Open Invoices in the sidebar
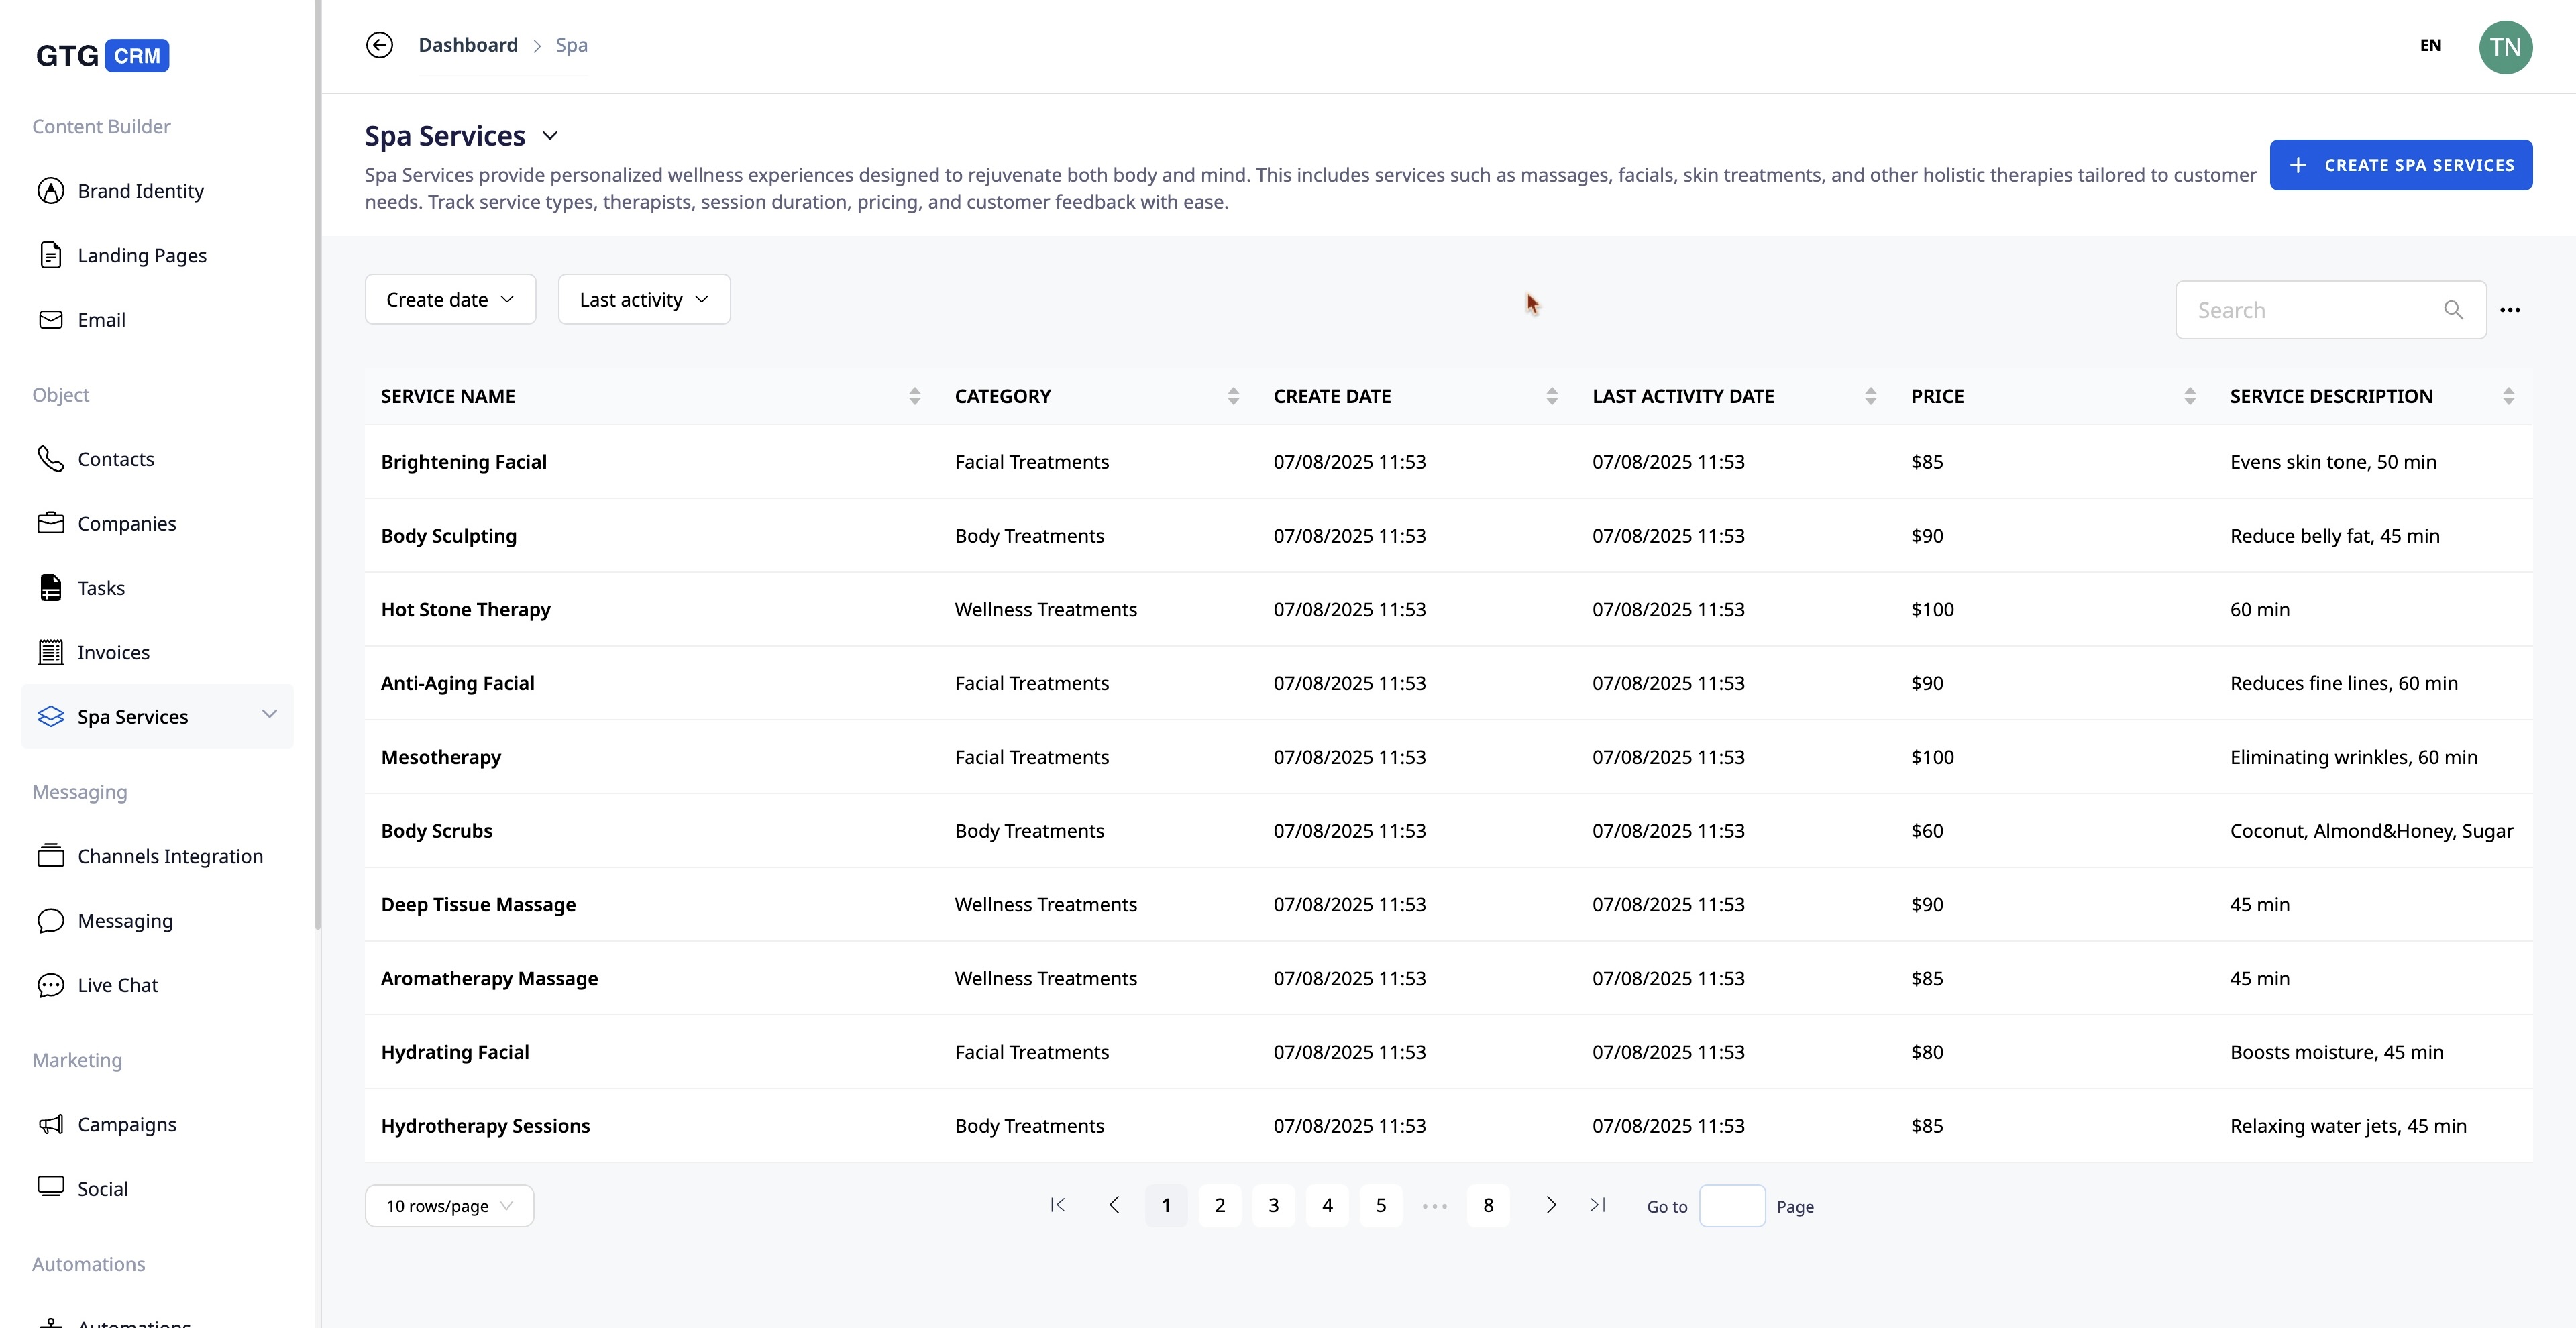This screenshot has width=2576, height=1328. click(113, 652)
